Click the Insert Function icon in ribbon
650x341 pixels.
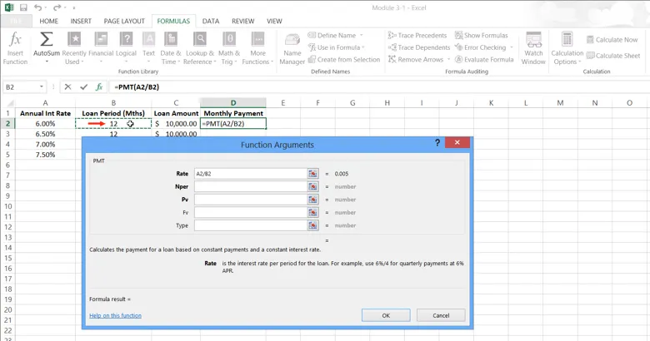(15, 47)
